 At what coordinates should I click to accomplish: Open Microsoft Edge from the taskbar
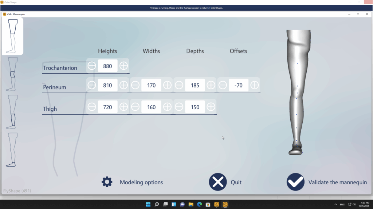point(200,204)
